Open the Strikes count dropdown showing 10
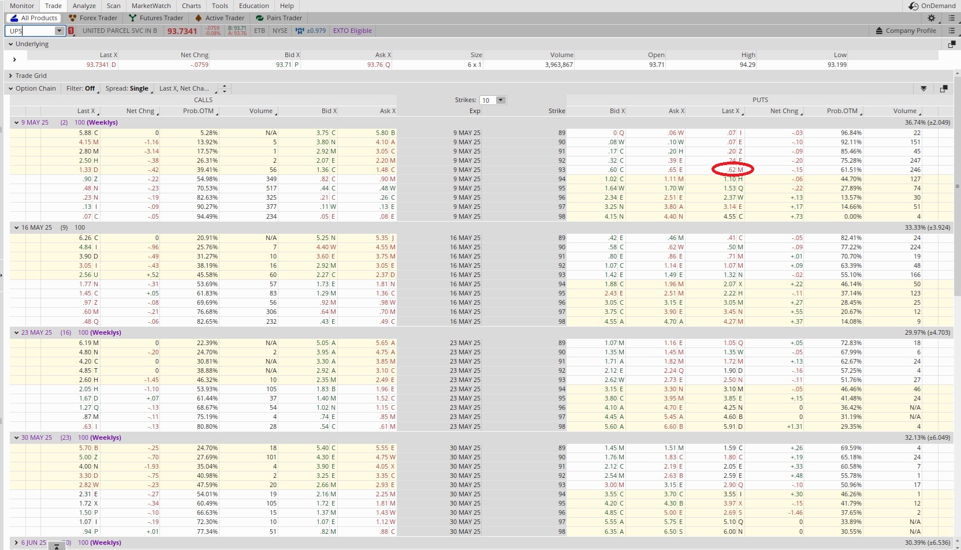 tap(493, 100)
